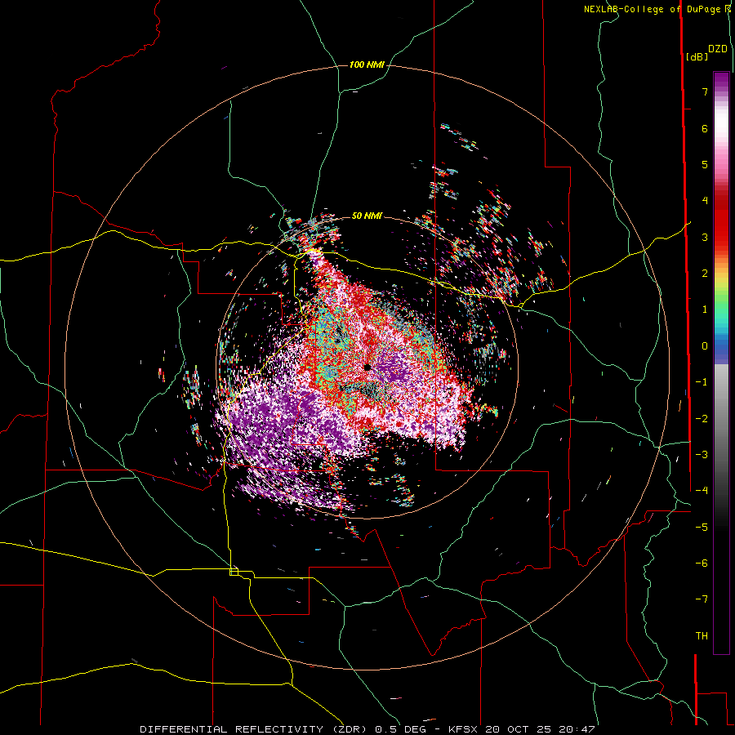
Task: Click the 4 value on color scale
Action: (x=705, y=200)
